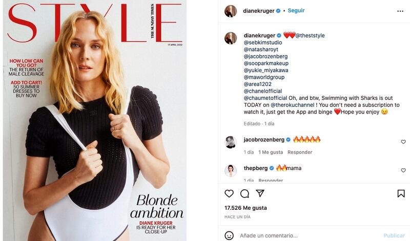Visit @sebkimstudio tagged profile
Screen dimensions: 410x241
(x=263, y=42)
